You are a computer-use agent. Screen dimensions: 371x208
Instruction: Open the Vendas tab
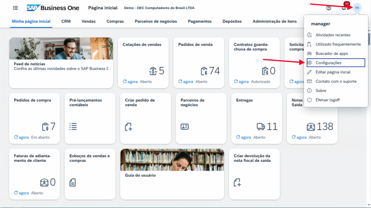click(x=89, y=21)
